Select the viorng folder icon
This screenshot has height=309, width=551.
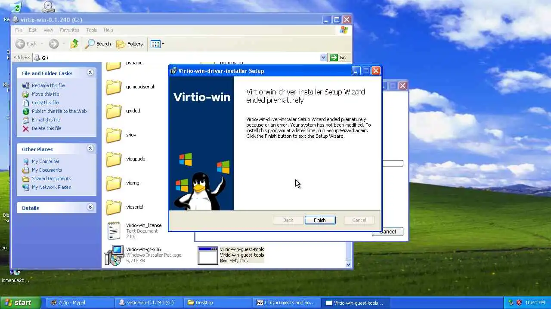114,183
